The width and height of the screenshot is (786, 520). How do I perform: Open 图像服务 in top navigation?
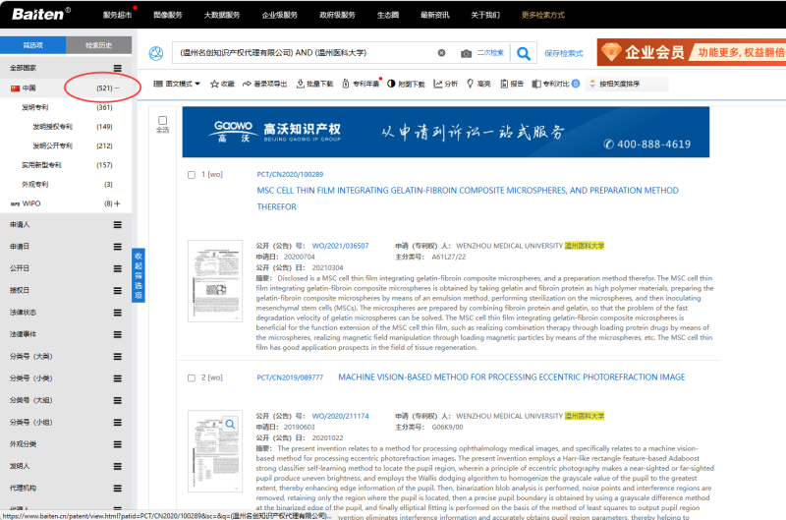point(168,15)
